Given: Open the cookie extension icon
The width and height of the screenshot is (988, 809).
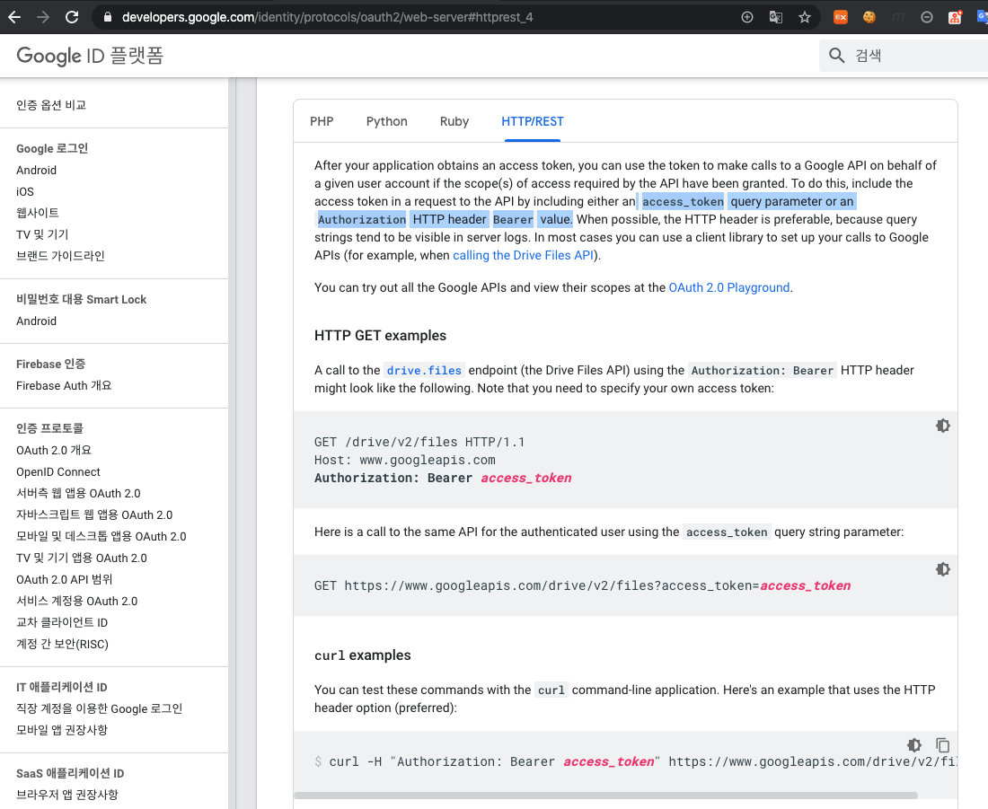Looking at the screenshot, I should (x=869, y=17).
